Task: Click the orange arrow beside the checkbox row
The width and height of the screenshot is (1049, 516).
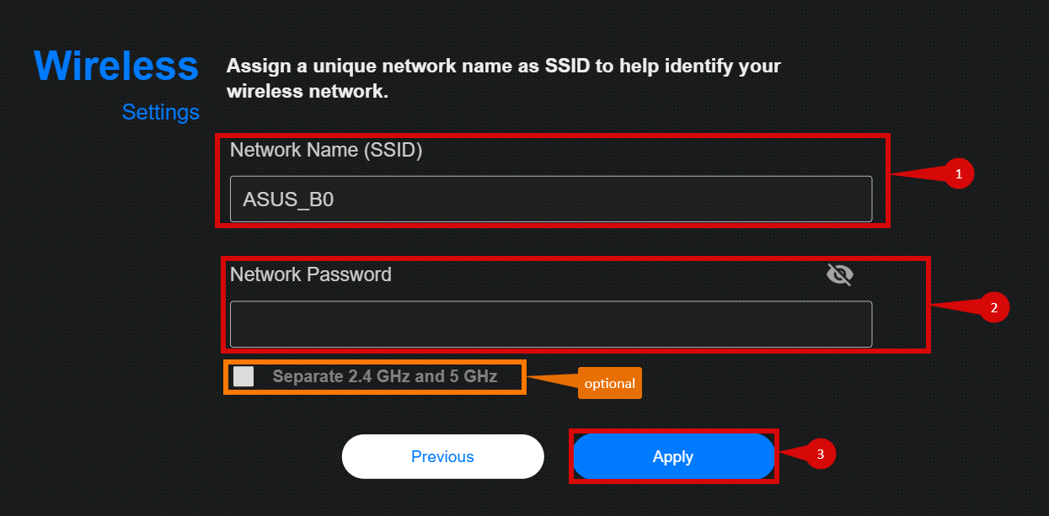Action: (550, 380)
